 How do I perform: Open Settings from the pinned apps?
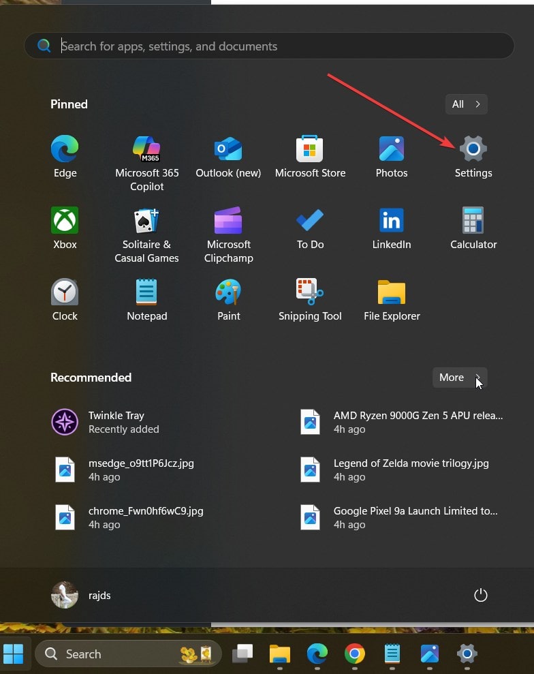coord(473,157)
